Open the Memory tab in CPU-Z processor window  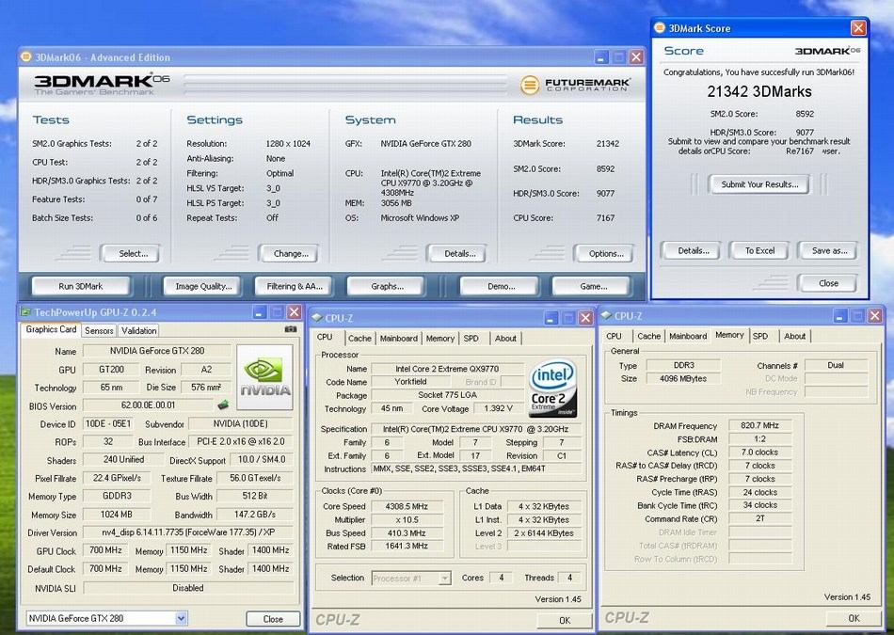tap(440, 339)
